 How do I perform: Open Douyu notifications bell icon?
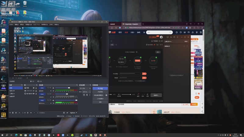coord(193,32)
